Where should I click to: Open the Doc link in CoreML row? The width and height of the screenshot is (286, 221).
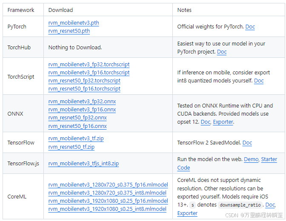coord(270,205)
